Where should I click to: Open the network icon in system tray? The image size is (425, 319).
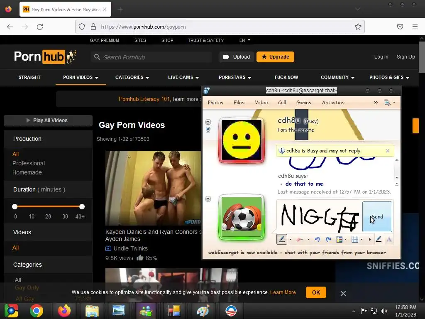point(374,311)
